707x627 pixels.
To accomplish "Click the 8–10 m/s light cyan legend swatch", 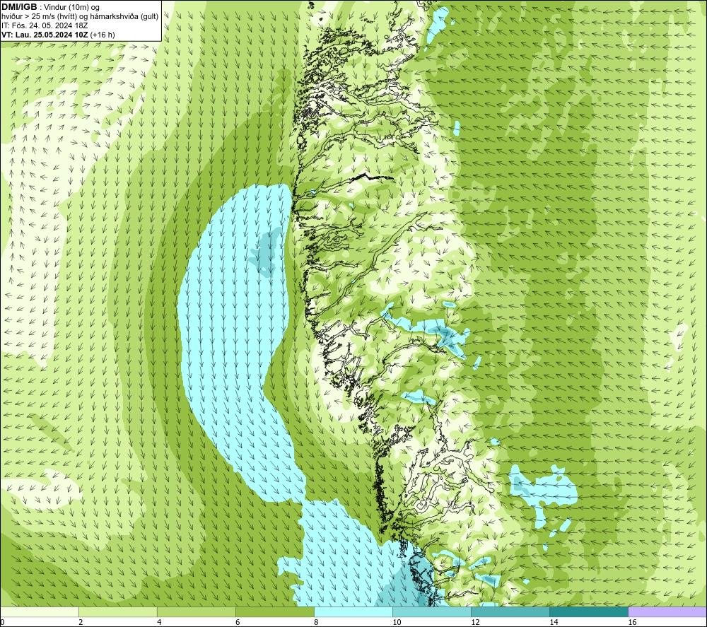I will coord(353,611).
